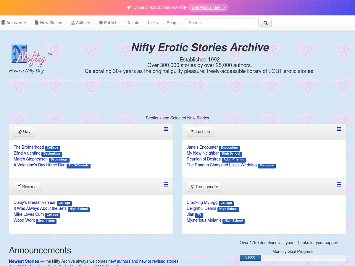Open the Lesbian section button
This screenshot has height=266, width=355.
[200, 132]
